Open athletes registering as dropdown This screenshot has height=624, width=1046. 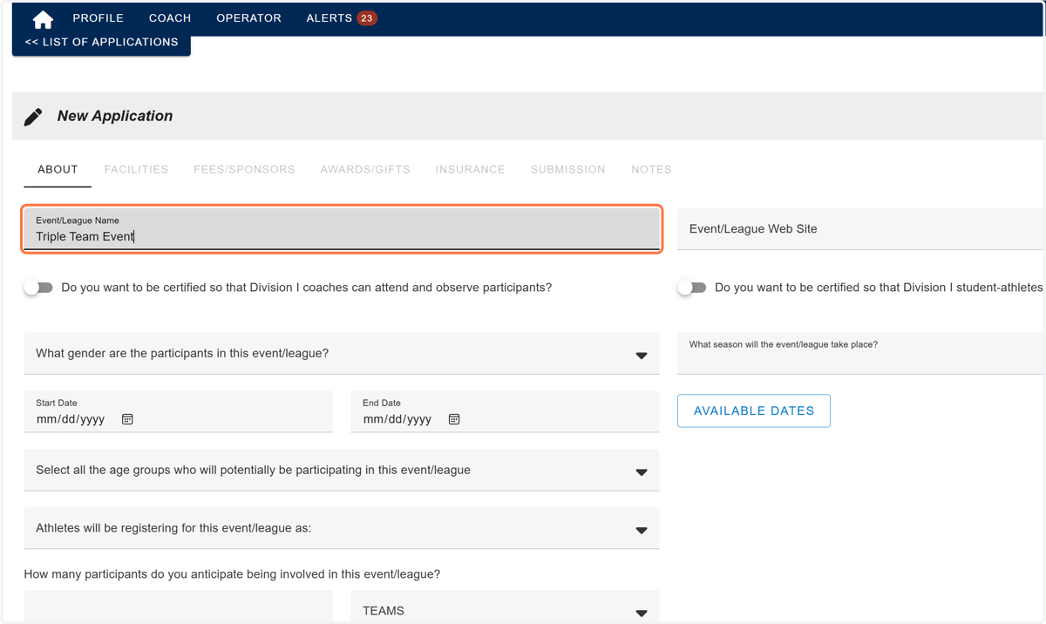(x=342, y=528)
